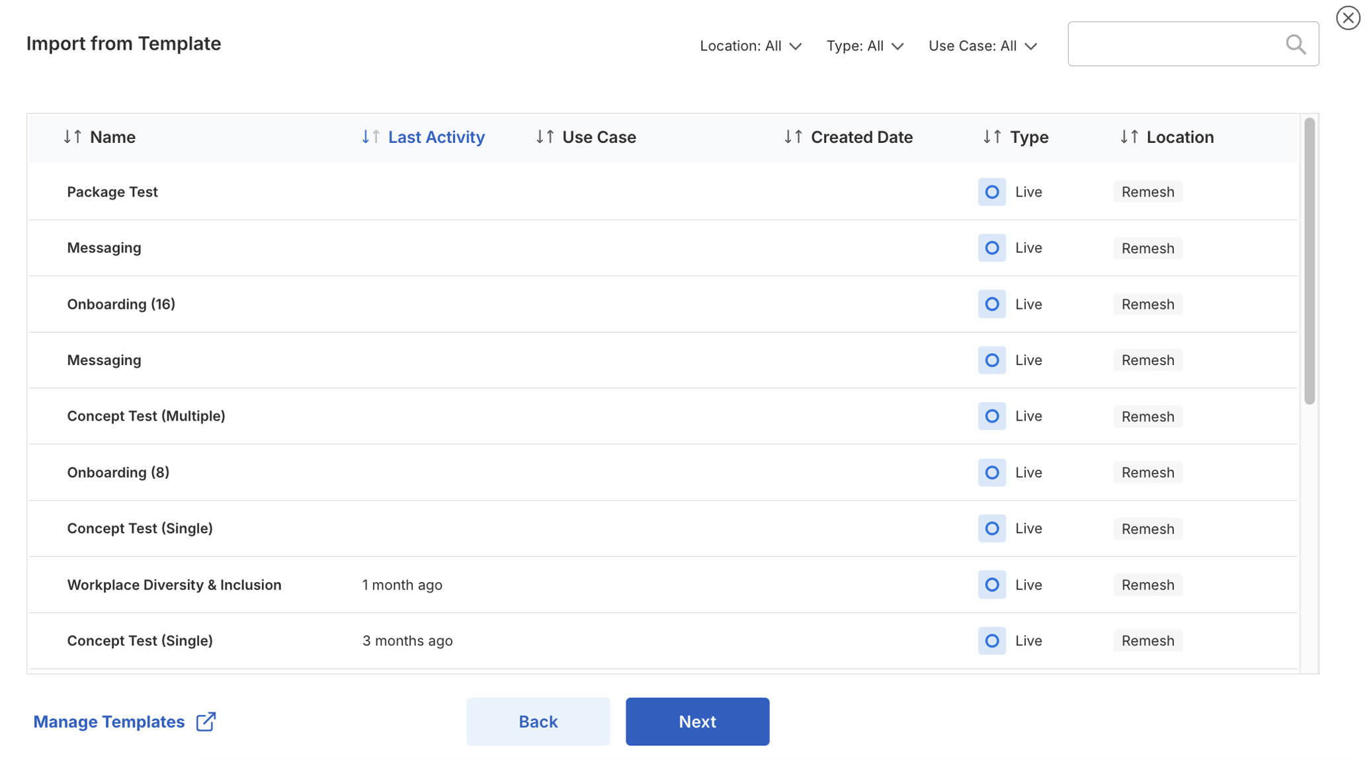
Task: Expand the Type: All filter dropdown
Action: [x=864, y=46]
